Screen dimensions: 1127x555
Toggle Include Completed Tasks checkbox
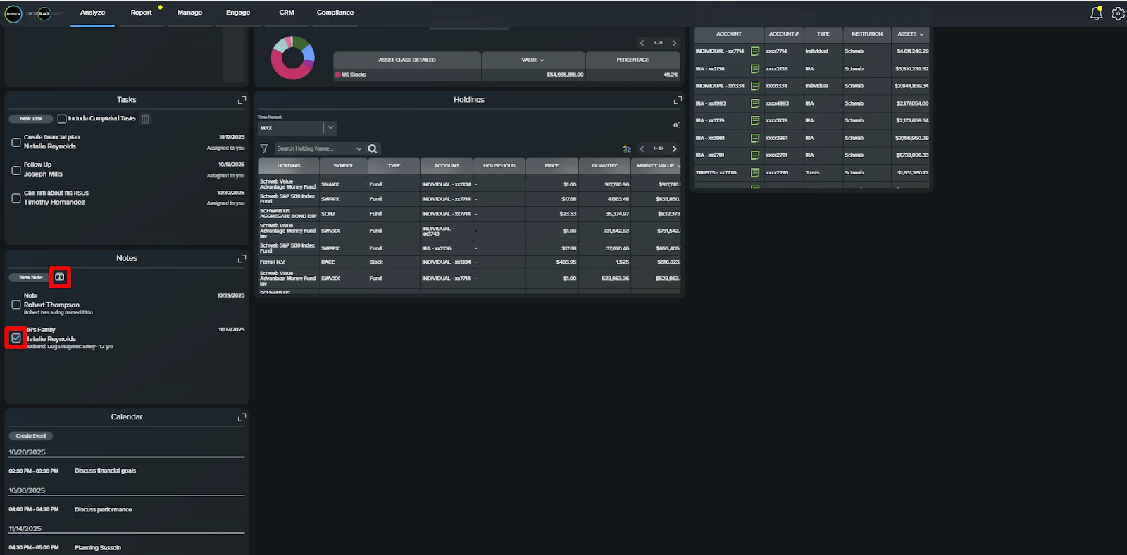point(62,119)
